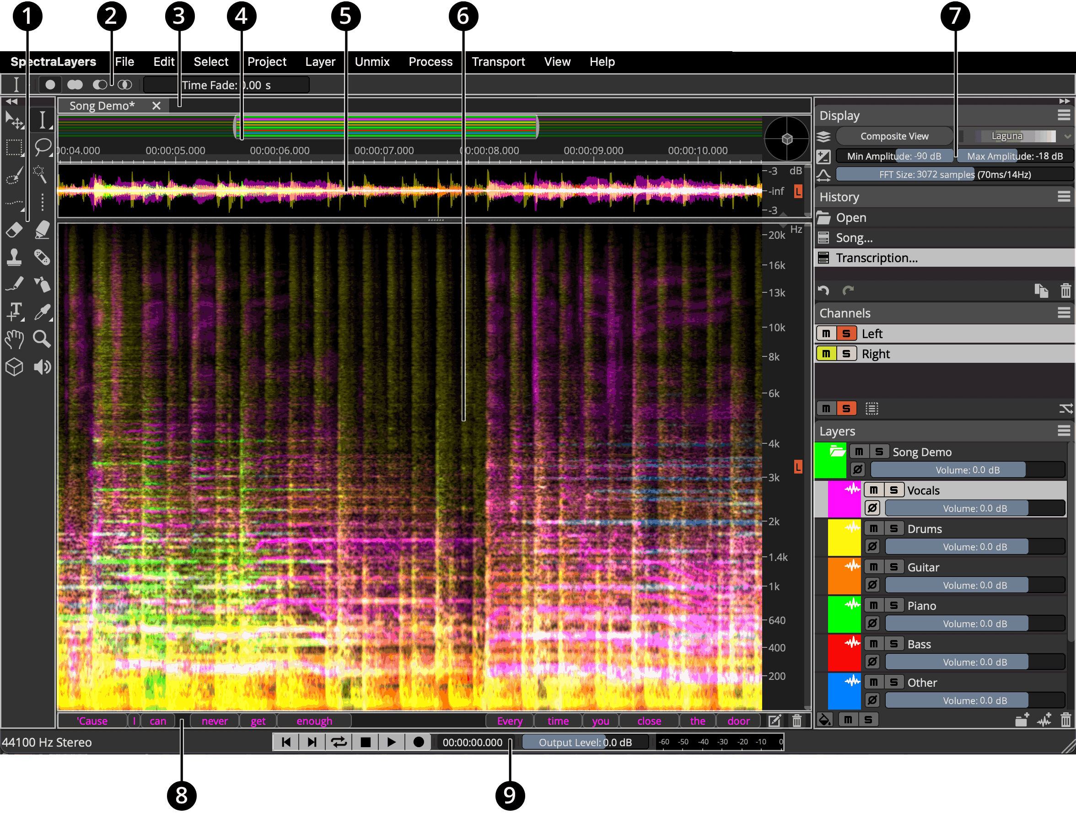Click the Open history entry

[x=944, y=217]
